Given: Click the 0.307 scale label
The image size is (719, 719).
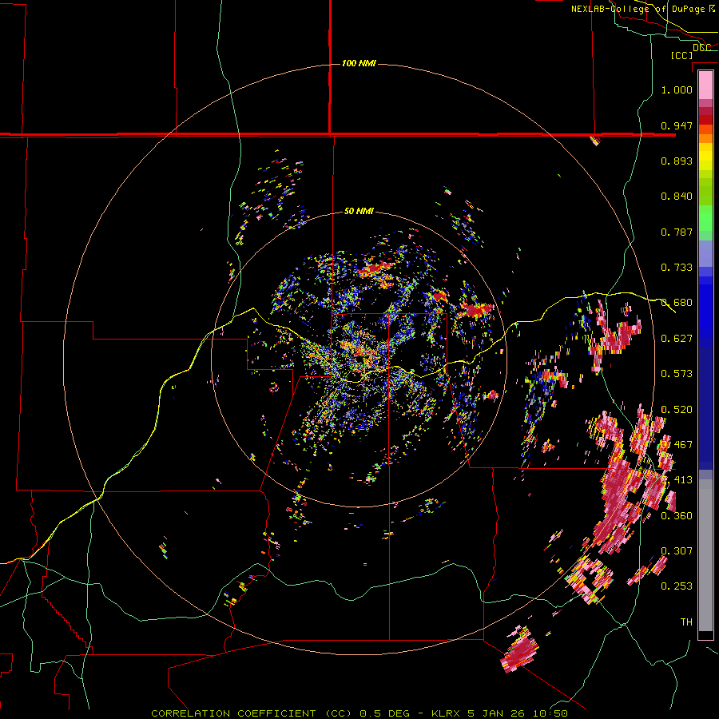Looking at the screenshot, I should (x=677, y=550).
